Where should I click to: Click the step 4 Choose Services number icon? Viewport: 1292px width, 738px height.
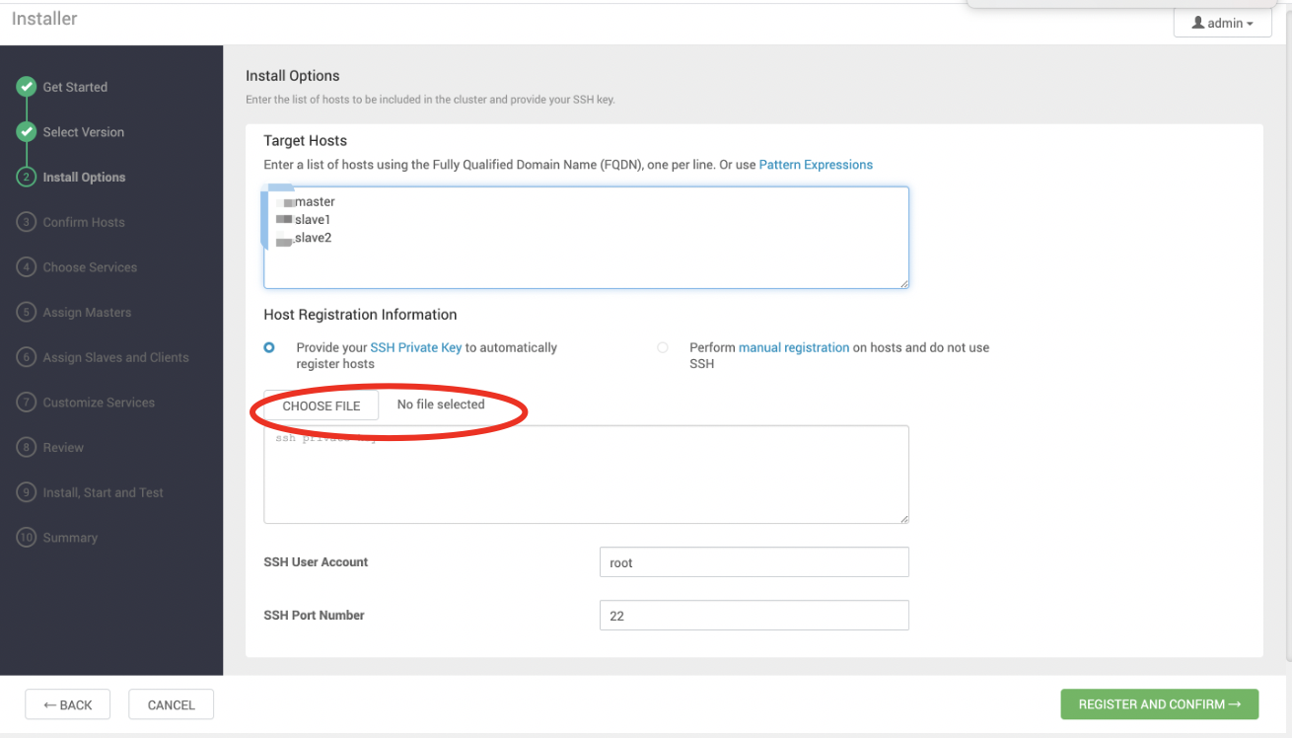tap(27, 267)
